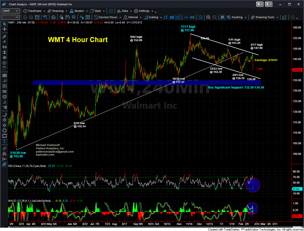Open the Studies menu
Screen dimensions: 304x231
pyautogui.click(x=77, y=11)
